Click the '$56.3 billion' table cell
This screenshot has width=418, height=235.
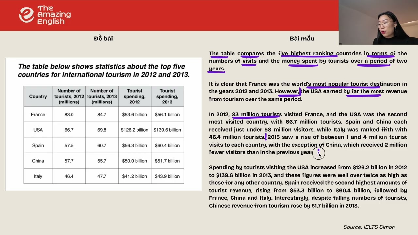(135, 146)
